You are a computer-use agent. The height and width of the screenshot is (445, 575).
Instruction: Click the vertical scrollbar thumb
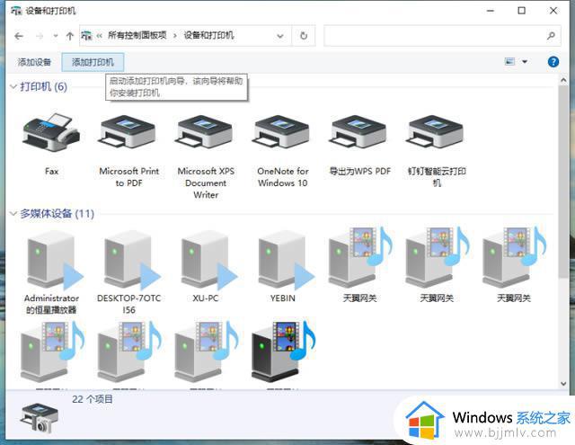[563, 182]
